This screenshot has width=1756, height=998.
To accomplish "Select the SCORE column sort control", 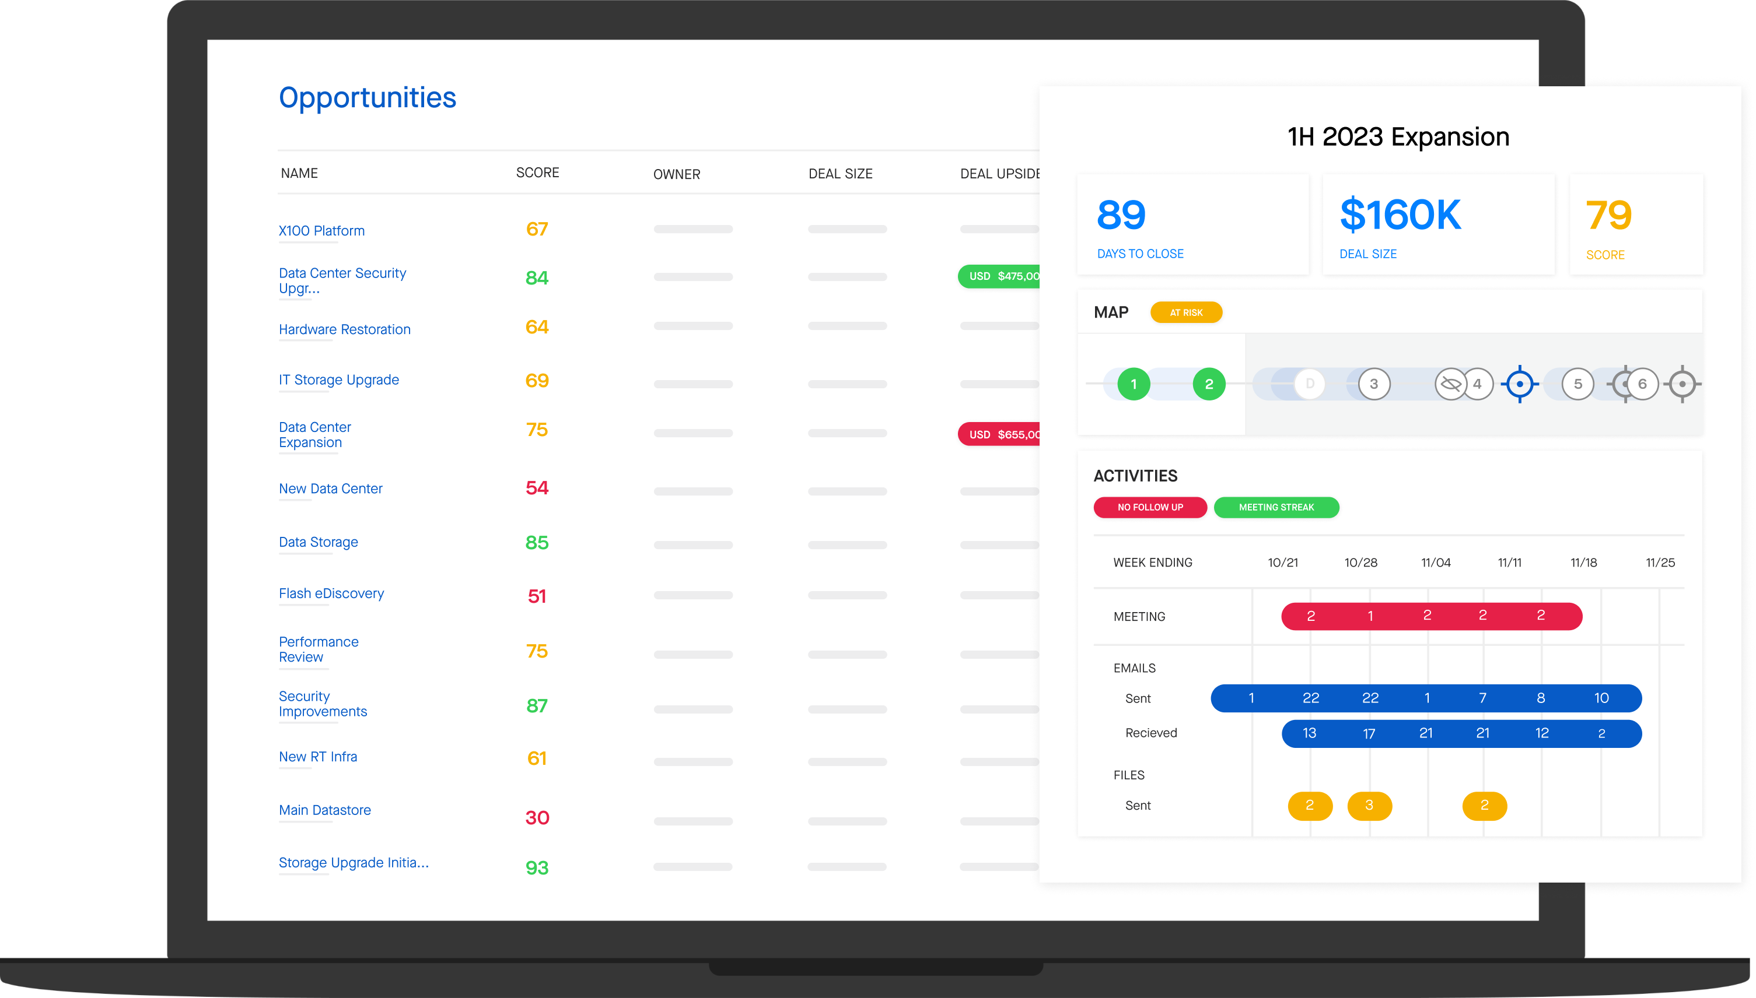I will [537, 173].
